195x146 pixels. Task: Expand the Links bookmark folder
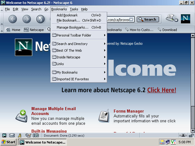79,64
